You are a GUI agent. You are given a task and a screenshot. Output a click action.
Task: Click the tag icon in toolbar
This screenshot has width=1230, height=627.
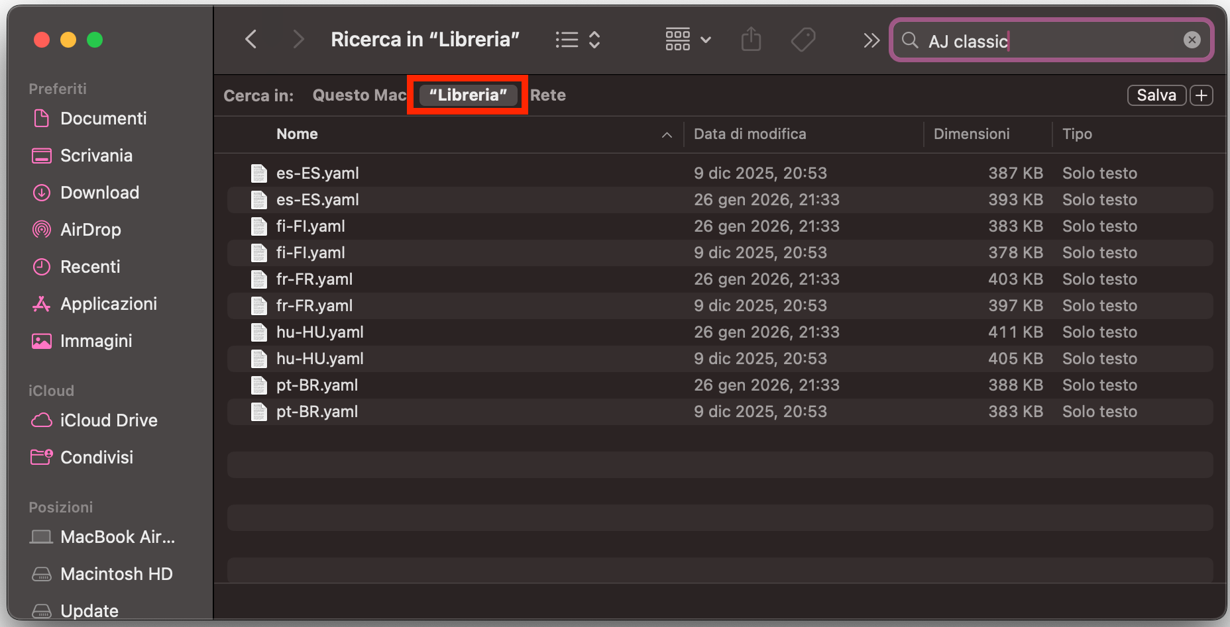pyautogui.click(x=803, y=40)
